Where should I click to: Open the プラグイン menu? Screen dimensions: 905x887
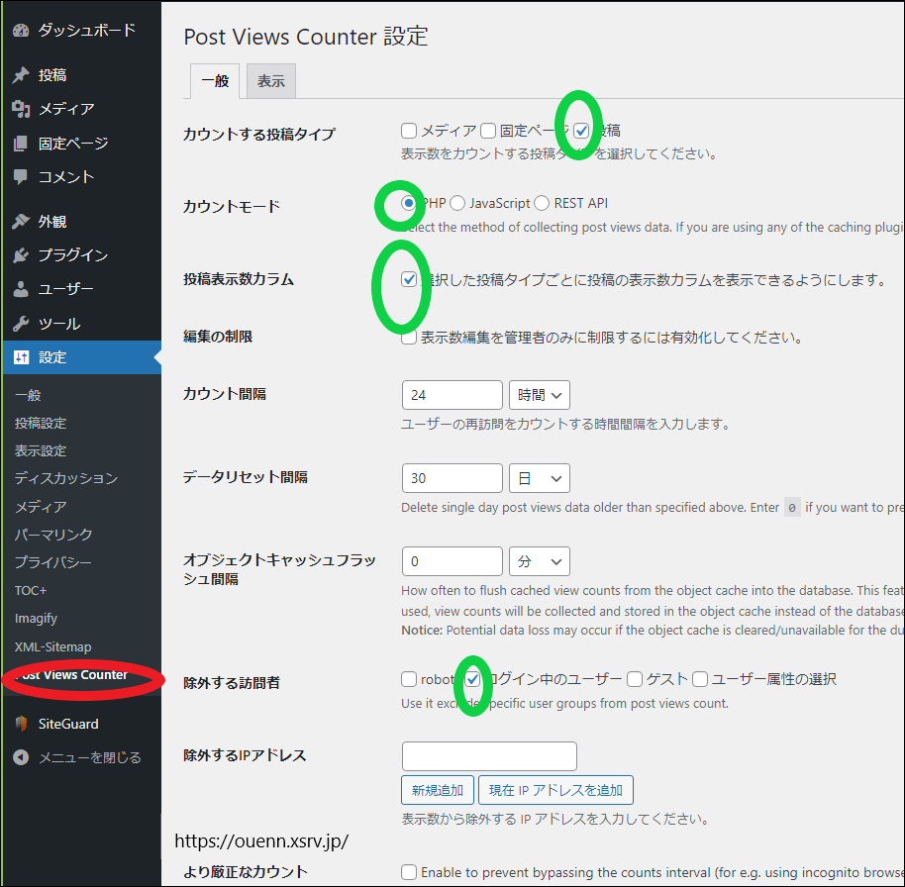coord(81,255)
